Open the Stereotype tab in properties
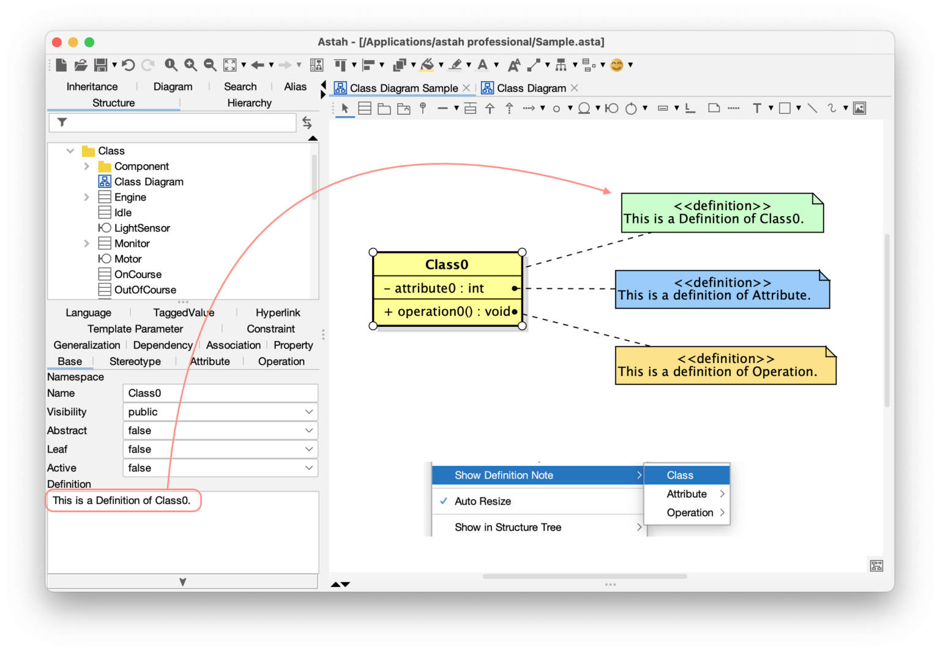 135,361
